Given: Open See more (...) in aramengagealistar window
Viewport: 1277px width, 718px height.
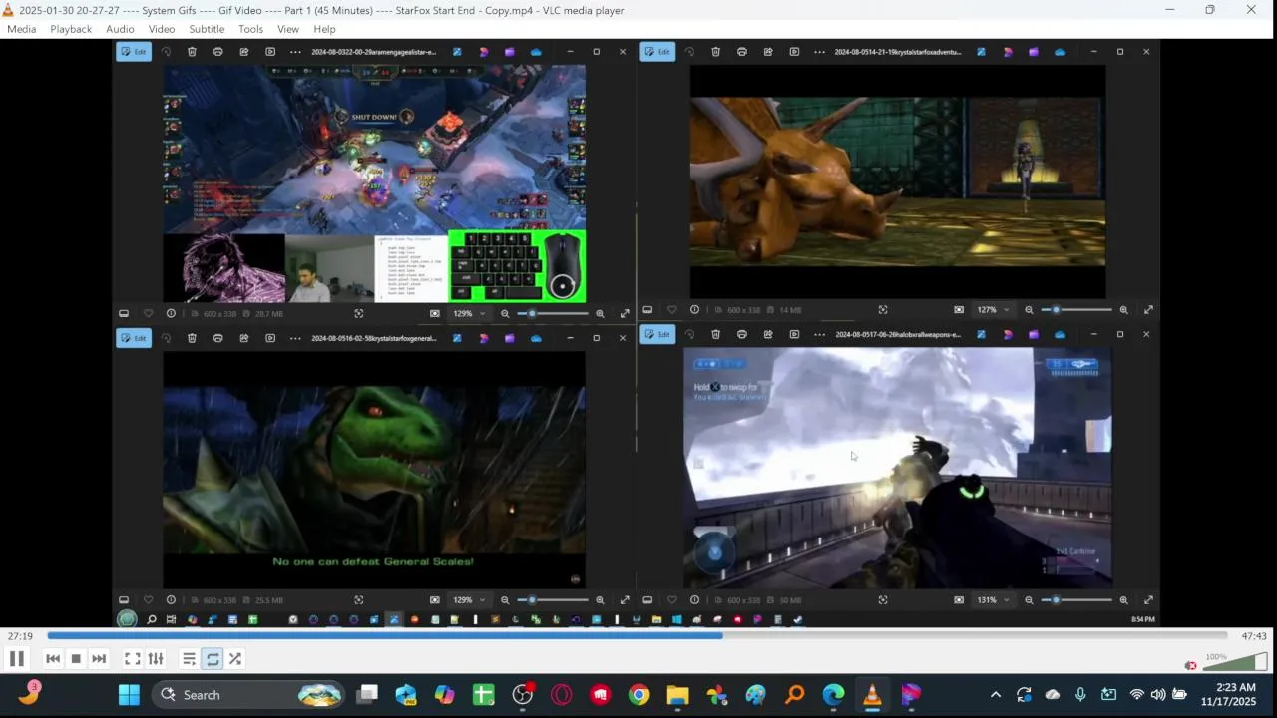Looking at the screenshot, I should coord(295,52).
